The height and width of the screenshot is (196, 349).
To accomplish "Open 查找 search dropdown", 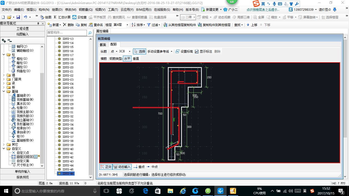I will tap(239, 25).
